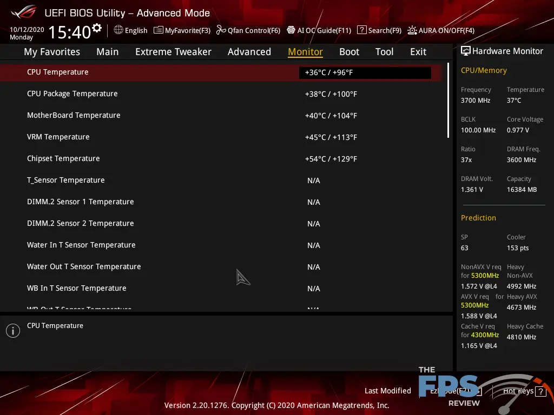This screenshot has height=415, width=554.
Task: Click the 15:40 clock display
Action: [70, 32]
